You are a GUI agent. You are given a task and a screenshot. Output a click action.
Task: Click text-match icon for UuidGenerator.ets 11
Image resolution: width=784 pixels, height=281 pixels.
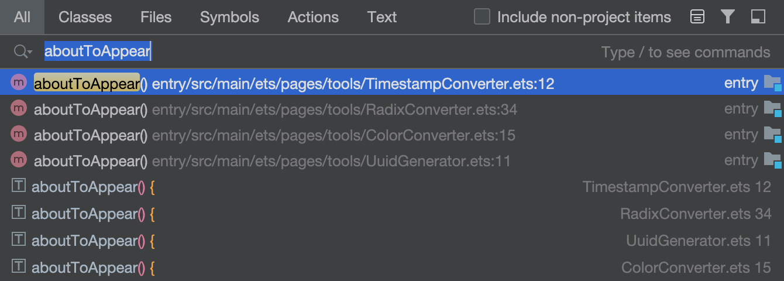click(x=19, y=239)
